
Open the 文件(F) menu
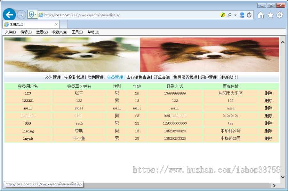click(x=11, y=32)
